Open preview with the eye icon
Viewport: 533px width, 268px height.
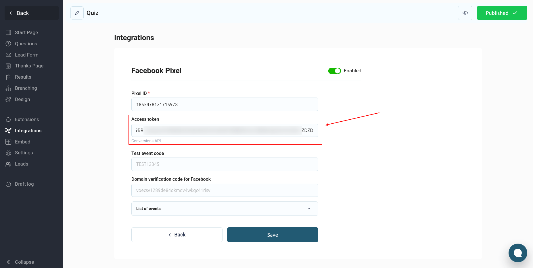point(465,13)
